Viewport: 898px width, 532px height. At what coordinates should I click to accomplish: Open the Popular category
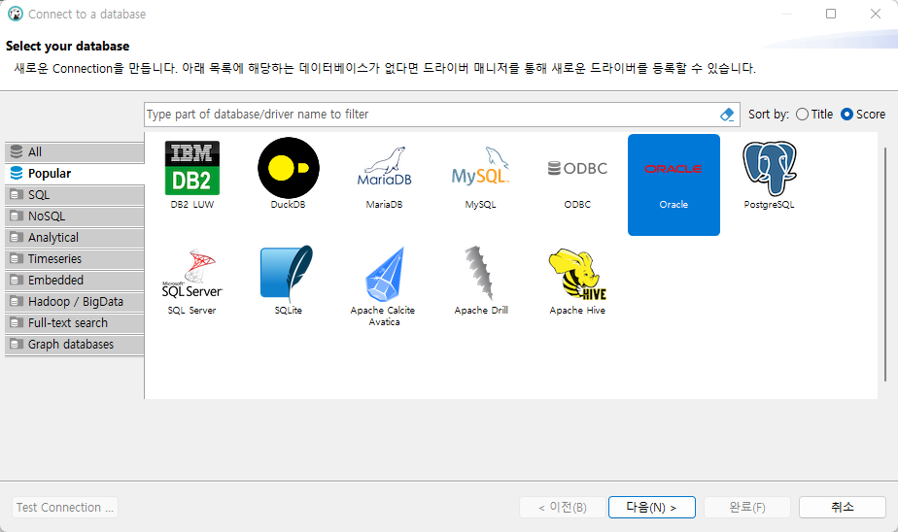click(x=75, y=174)
